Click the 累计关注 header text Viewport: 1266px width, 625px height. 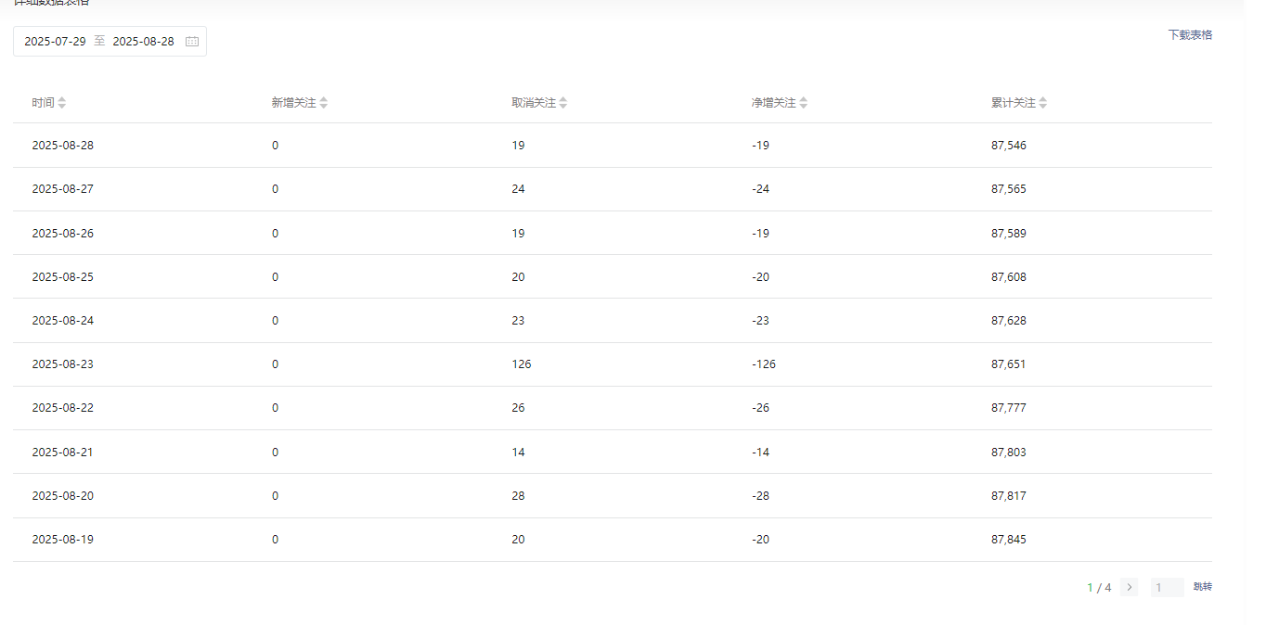tap(1014, 103)
